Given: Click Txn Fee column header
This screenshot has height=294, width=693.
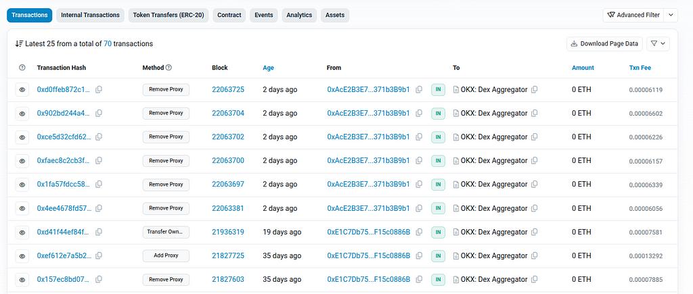Looking at the screenshot, I should click(640, 68).
